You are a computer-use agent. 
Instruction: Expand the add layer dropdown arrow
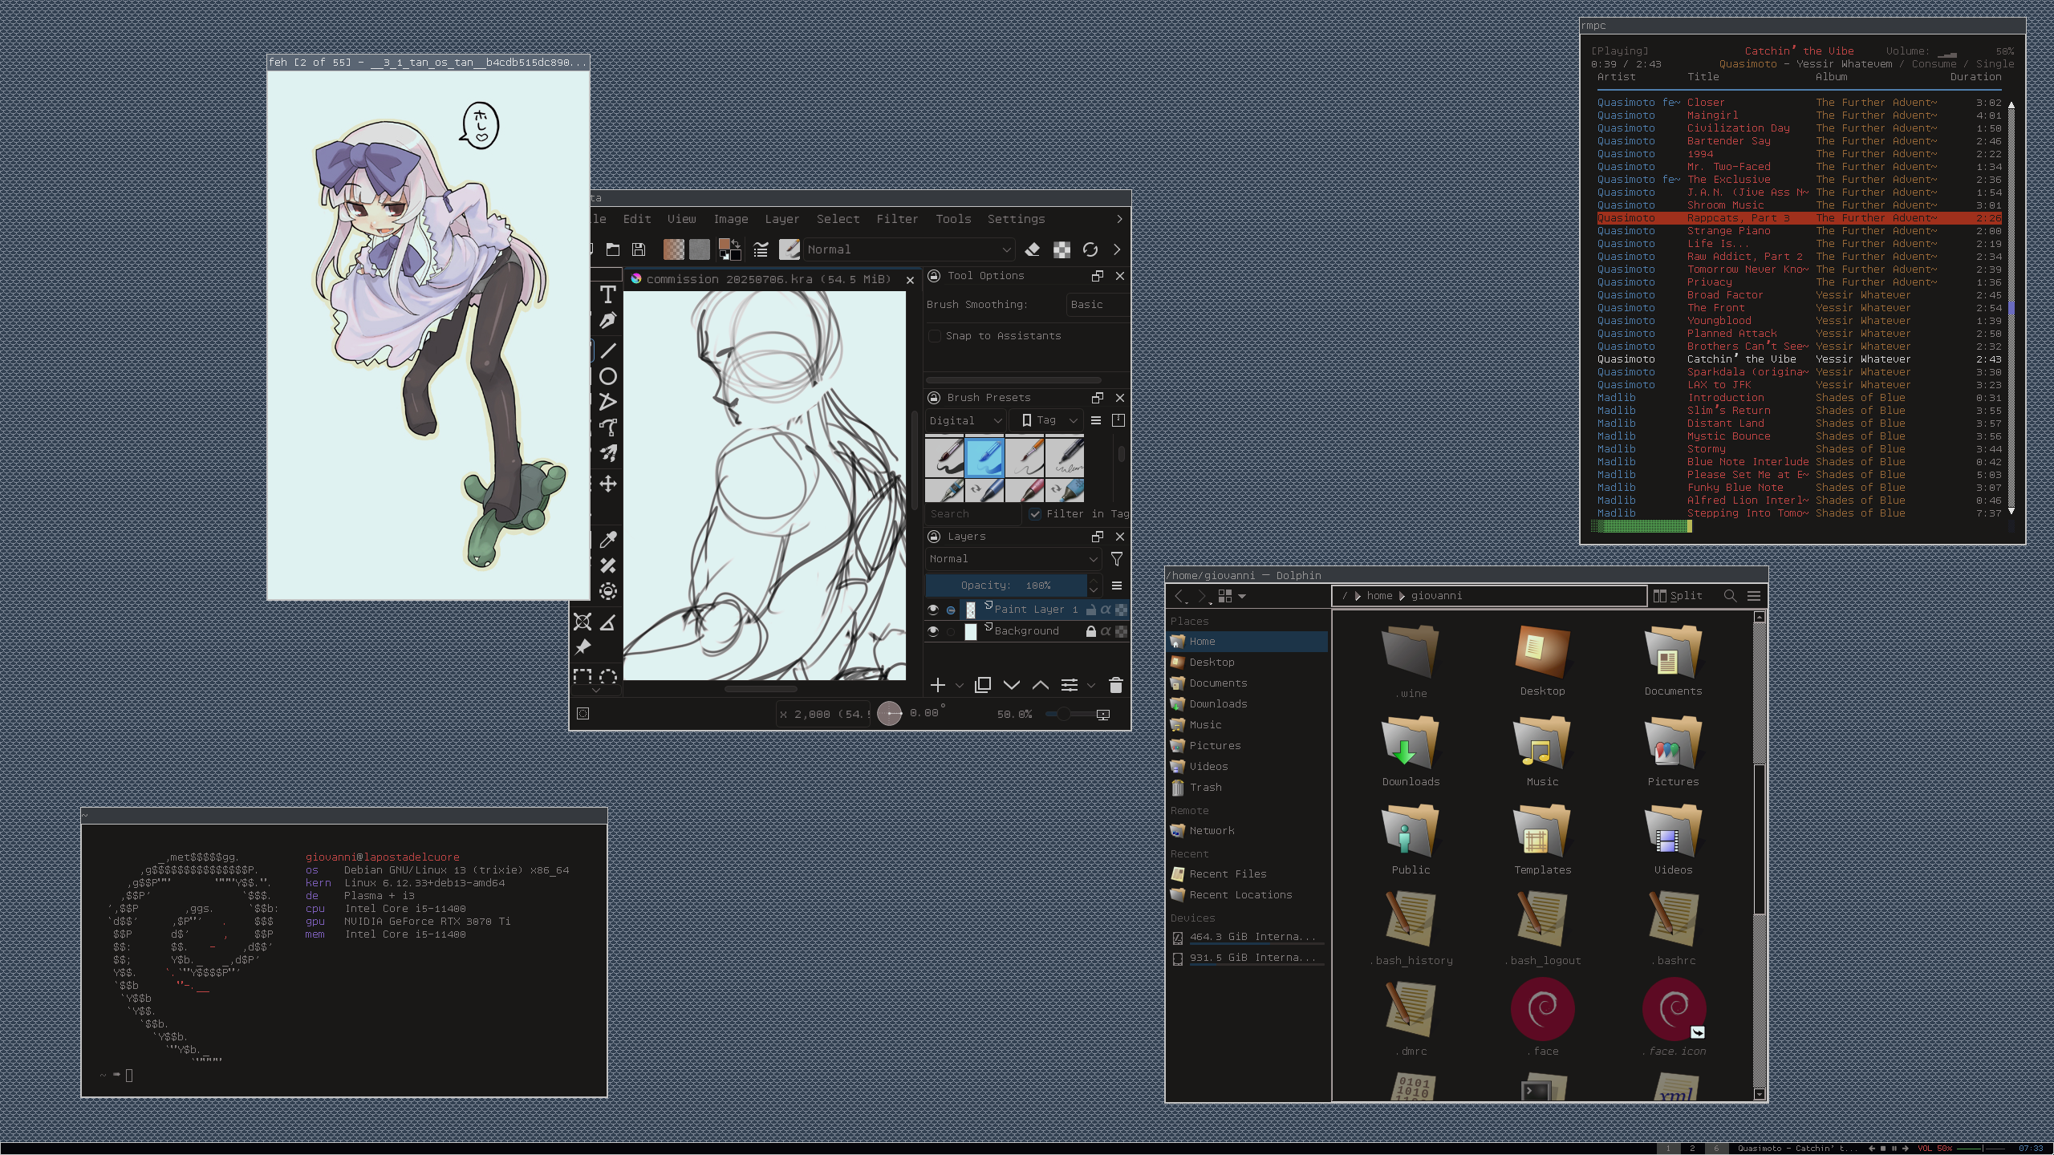pos(959,686)
